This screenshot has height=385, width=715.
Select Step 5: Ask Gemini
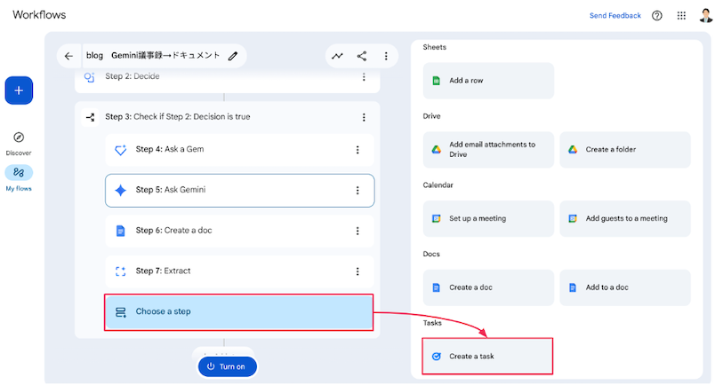point(239,190)
